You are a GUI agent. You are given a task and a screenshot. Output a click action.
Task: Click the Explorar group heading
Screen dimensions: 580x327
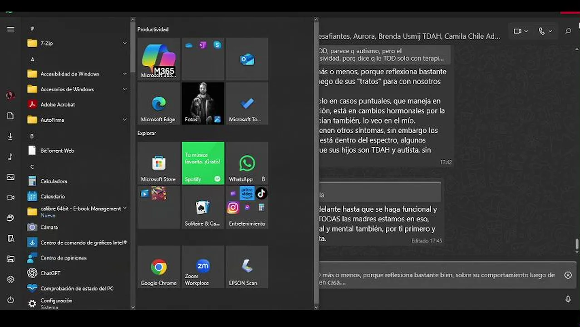147,133
